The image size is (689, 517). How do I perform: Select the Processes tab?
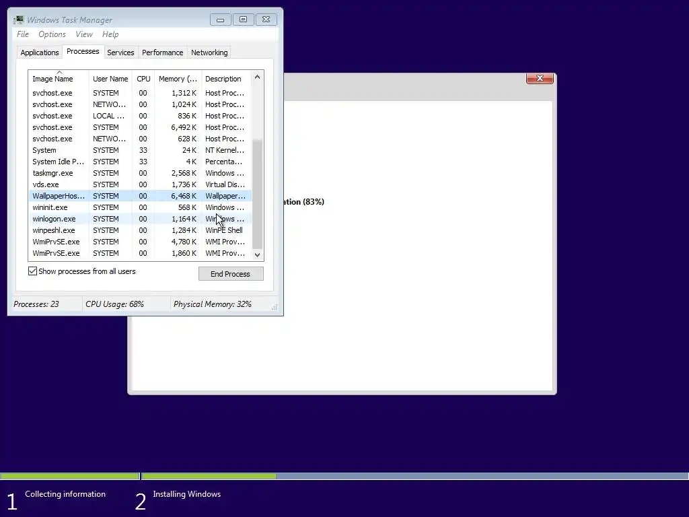pos(83,51)
